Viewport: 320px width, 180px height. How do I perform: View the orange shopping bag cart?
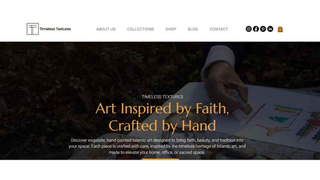click(280, 29)
